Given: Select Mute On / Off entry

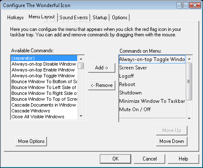Looking at the screenshot, I should [x=152, y=109].
